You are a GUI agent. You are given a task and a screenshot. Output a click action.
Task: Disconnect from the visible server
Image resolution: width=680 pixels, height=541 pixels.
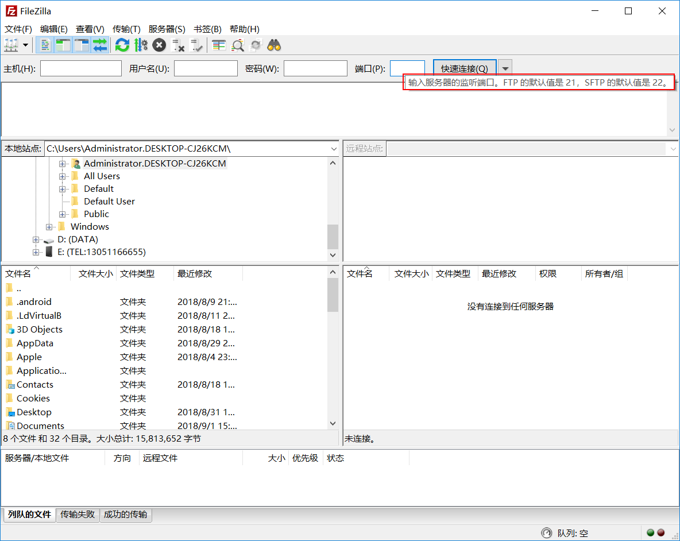[177, 45]
